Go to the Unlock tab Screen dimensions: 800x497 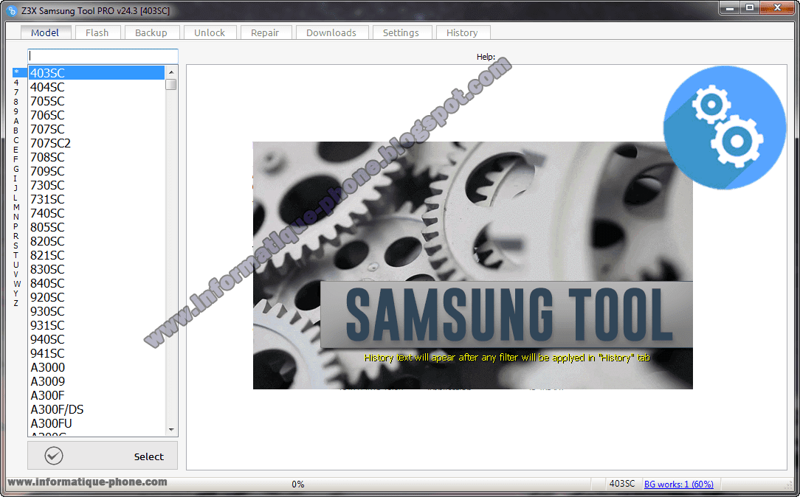(209, 32)
